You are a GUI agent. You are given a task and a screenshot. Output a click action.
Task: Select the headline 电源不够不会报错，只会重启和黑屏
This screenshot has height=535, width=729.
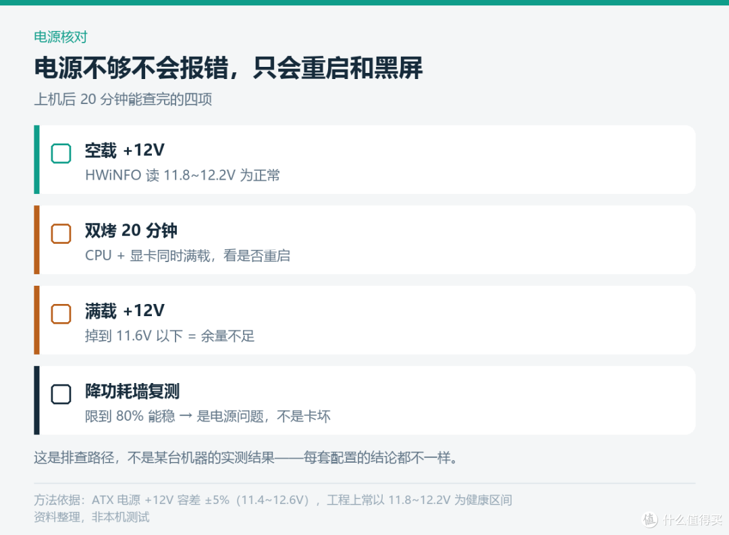pyautogui.click(x=228, y=68)
